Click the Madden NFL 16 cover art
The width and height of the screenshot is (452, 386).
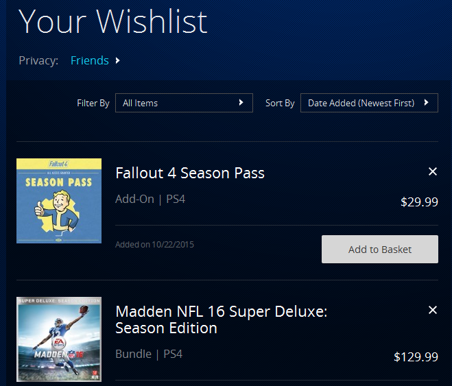(x=59, y=340)
